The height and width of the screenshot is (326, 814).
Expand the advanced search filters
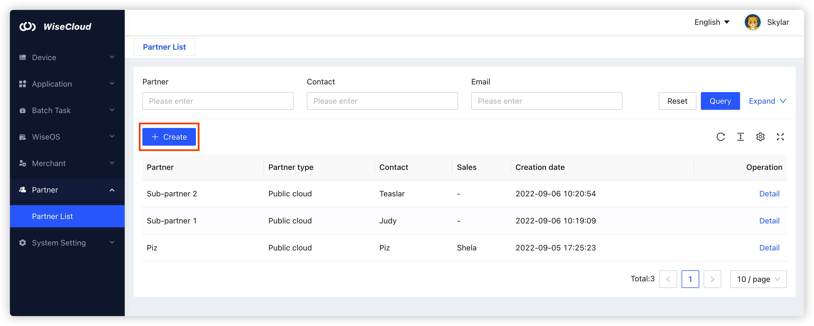pyautogui.click(x=767, y=101)
